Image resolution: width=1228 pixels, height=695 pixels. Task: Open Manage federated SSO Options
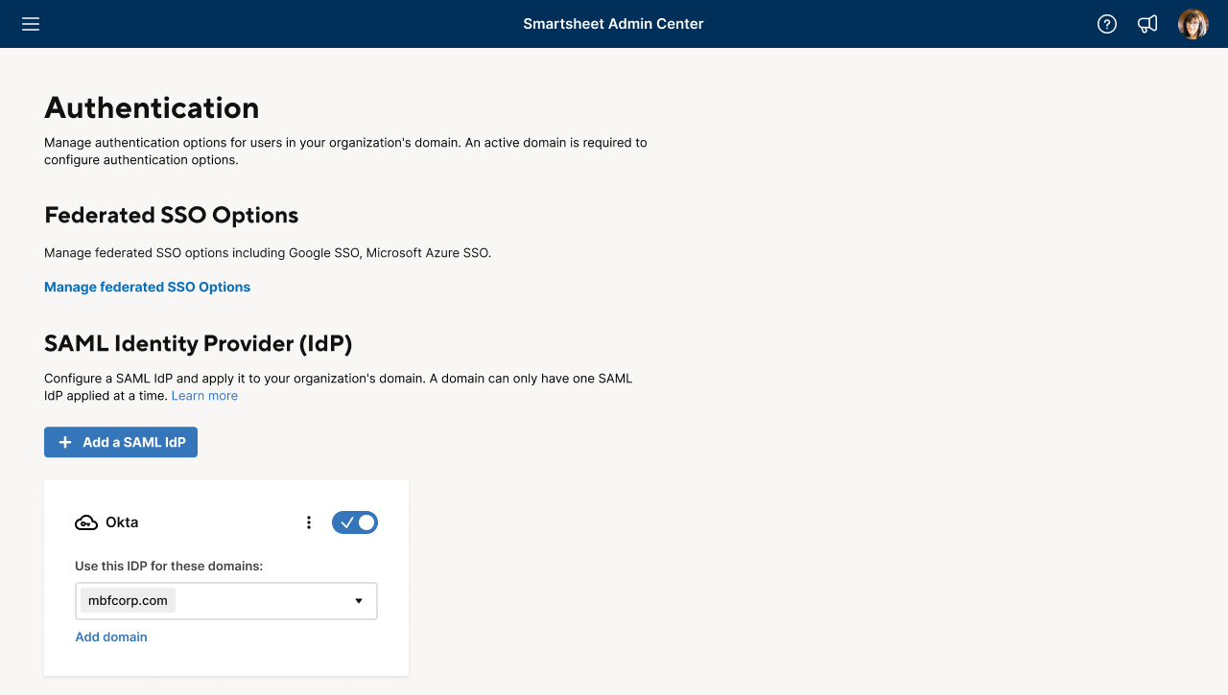click(147, 287)
